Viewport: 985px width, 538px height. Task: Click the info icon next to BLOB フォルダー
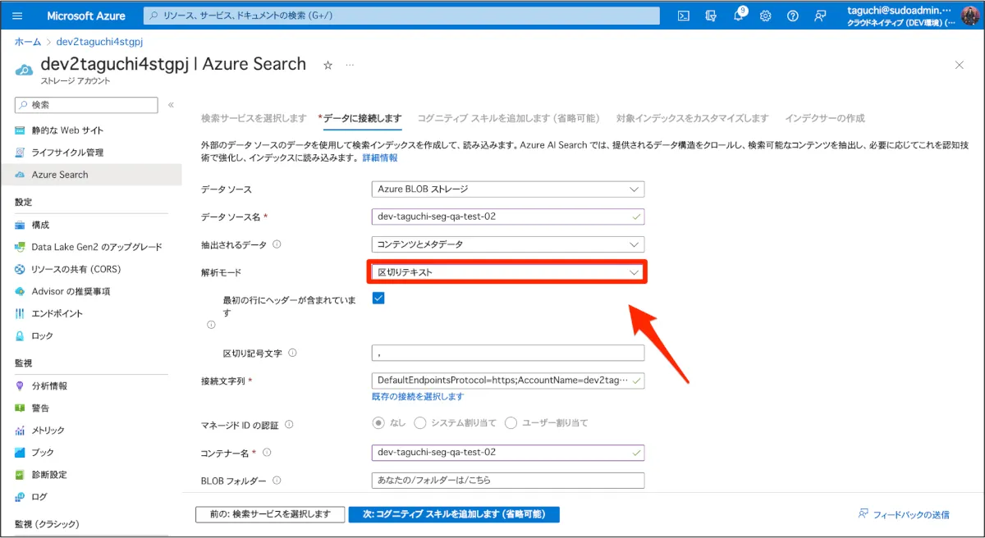point(277,481)
